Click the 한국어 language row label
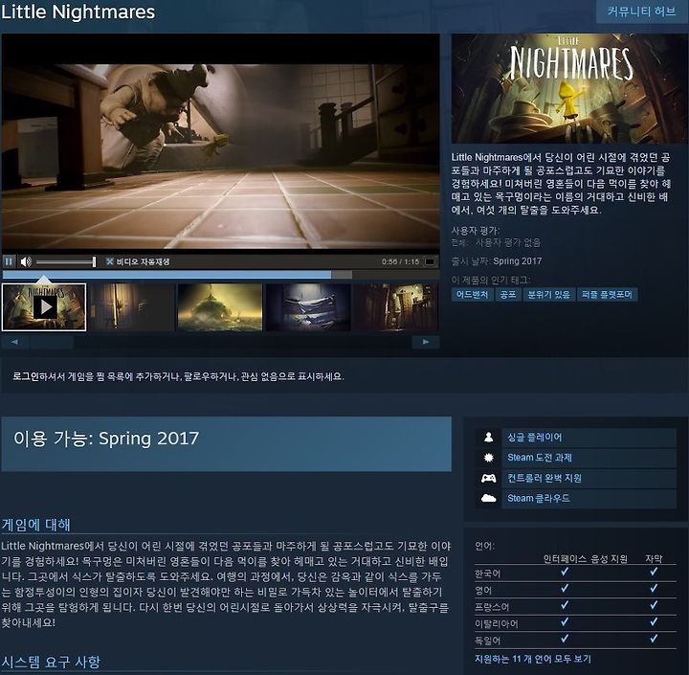This screenshot has height=675, width=689. [x=487, y=574]
